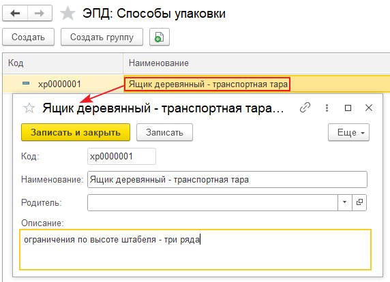The height and width of the screenshot is (282, 390).
Task: Star the Ящик деревянный card as favorite
Action: 29,108
